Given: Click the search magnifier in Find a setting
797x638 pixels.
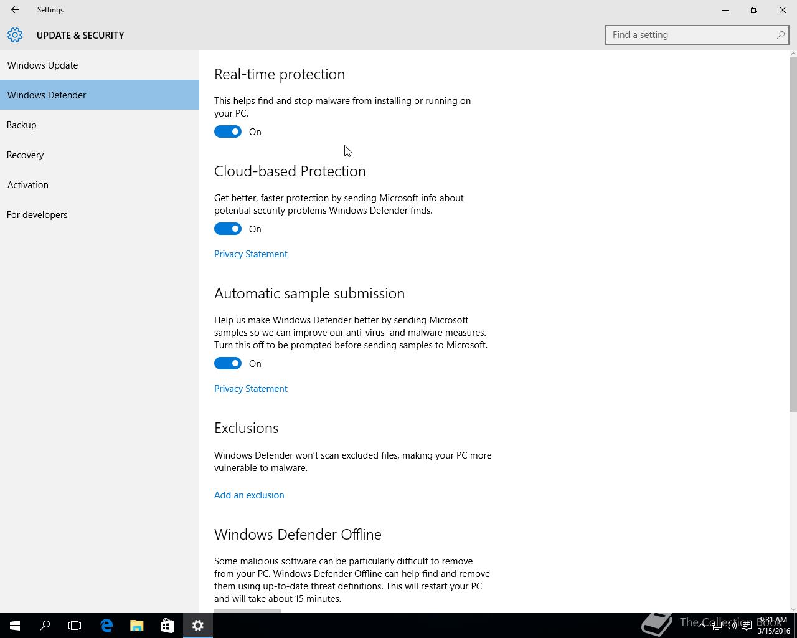Looking at the screenshot, I should click(780, 35).
